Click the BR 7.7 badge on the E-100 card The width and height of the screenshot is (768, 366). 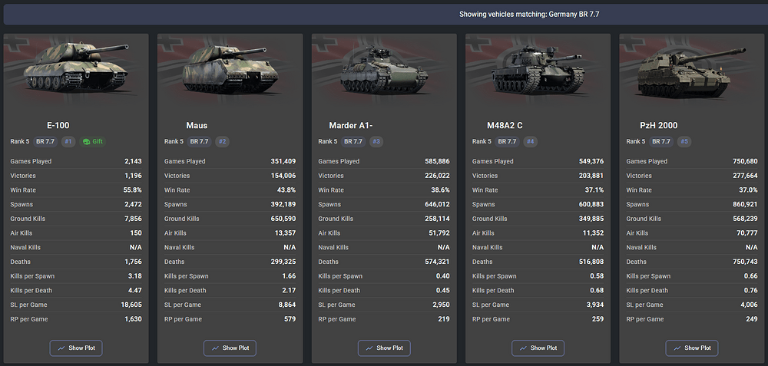tap(45, 141)
